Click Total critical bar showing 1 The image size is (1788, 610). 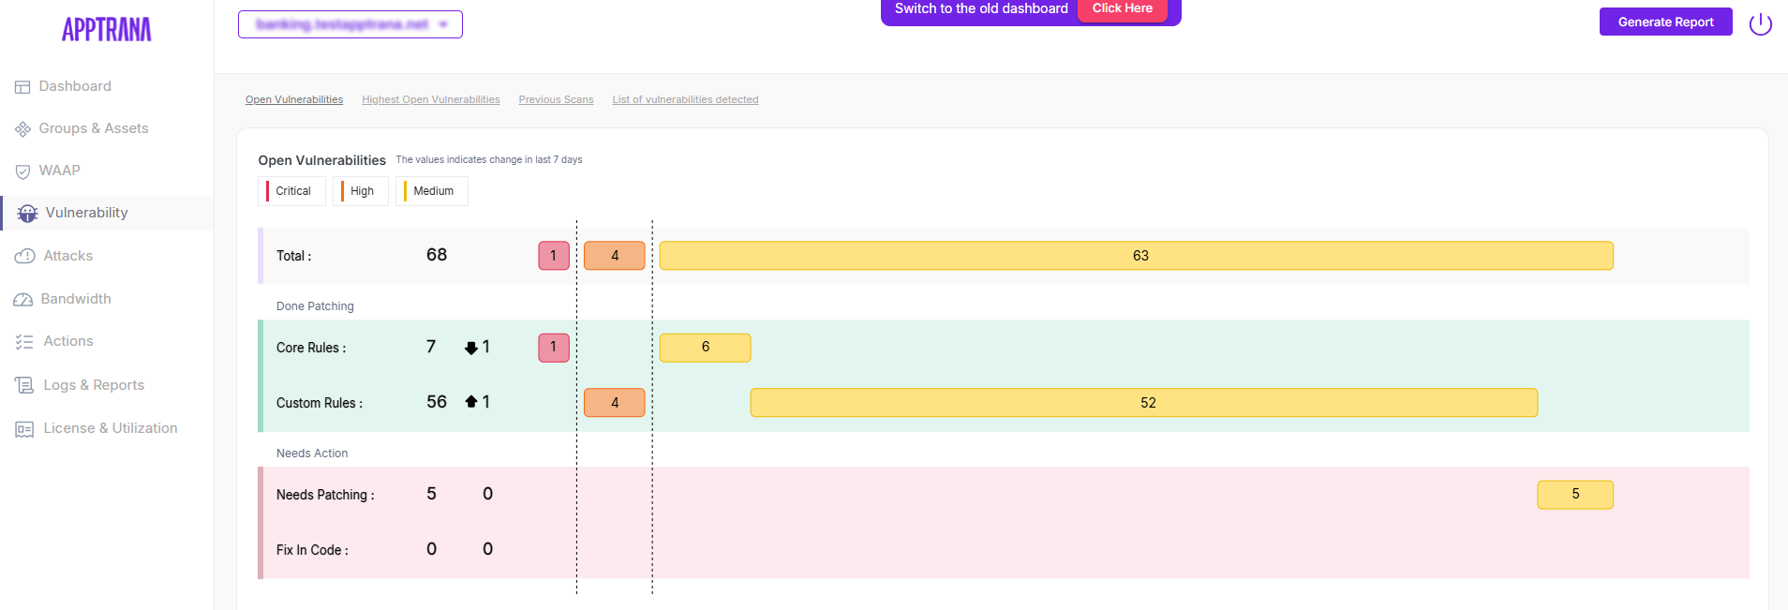[x=554, y=256]
